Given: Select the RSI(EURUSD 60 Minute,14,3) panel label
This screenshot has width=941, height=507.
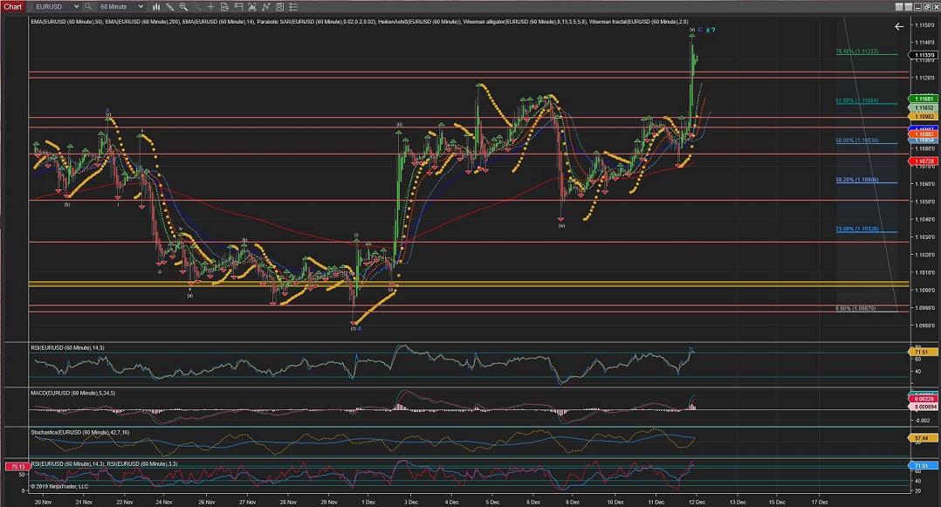Looking at the screenshot, I should (x=67, y=348).
